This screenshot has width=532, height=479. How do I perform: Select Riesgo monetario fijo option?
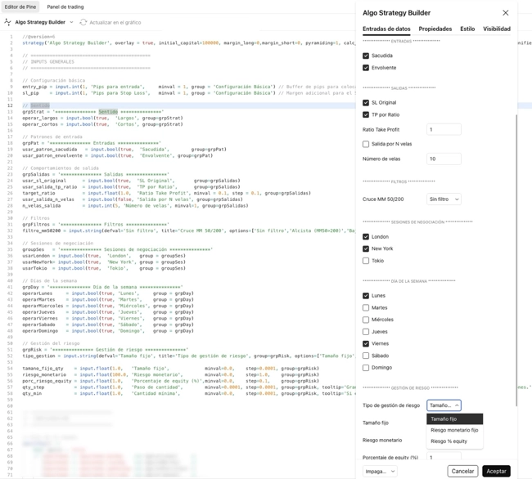(x=454, y=430)
